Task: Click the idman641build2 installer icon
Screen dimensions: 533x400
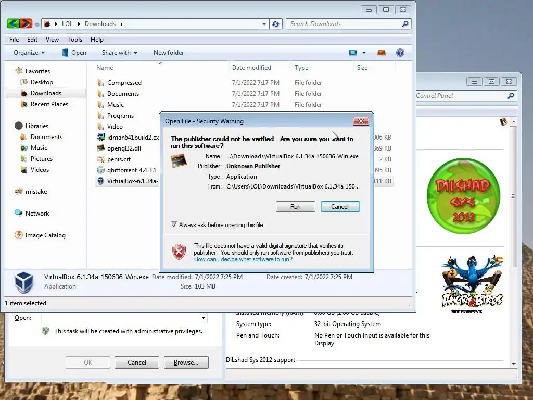Action: pyautogui.click(x=100, y=137)
